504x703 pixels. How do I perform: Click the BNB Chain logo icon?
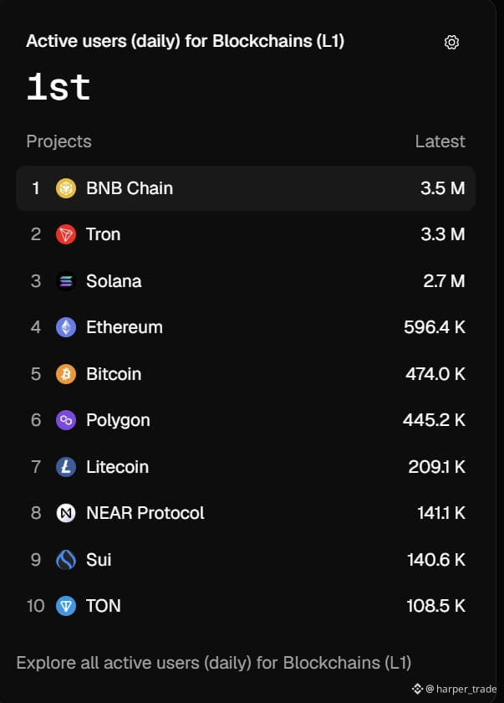tap(66, 188)
